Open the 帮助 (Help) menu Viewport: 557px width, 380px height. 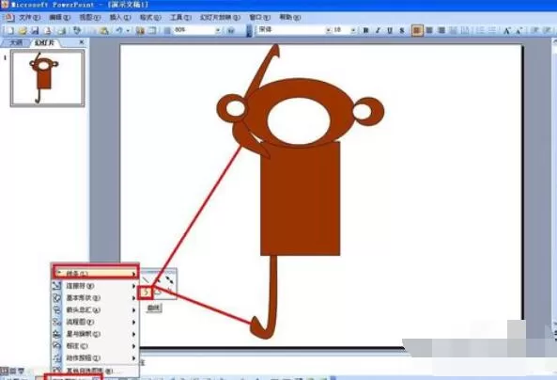tap(290, 18)
